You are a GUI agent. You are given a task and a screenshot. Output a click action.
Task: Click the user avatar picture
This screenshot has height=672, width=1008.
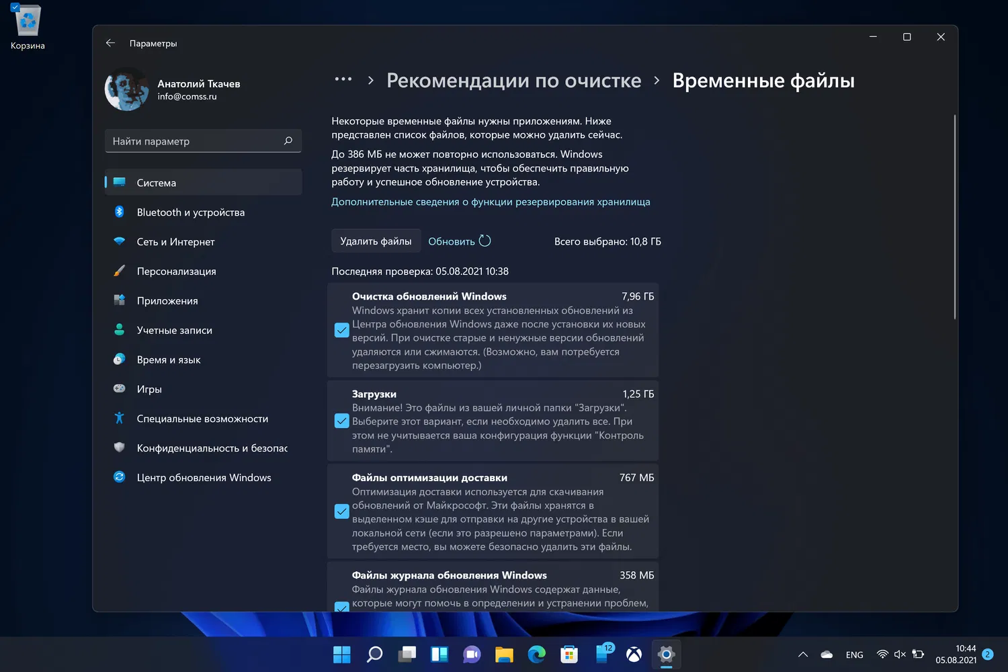pos(127,89)
